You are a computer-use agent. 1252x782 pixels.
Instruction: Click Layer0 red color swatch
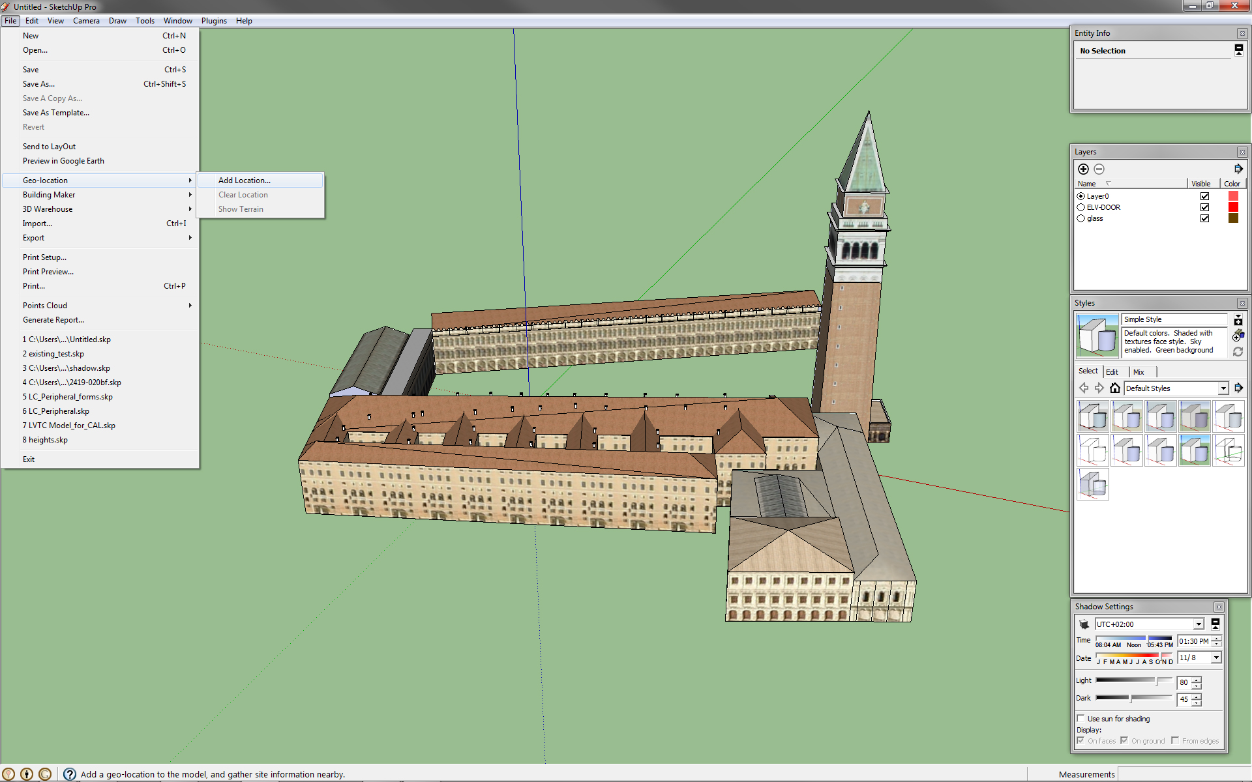(x=1232, y=196)
